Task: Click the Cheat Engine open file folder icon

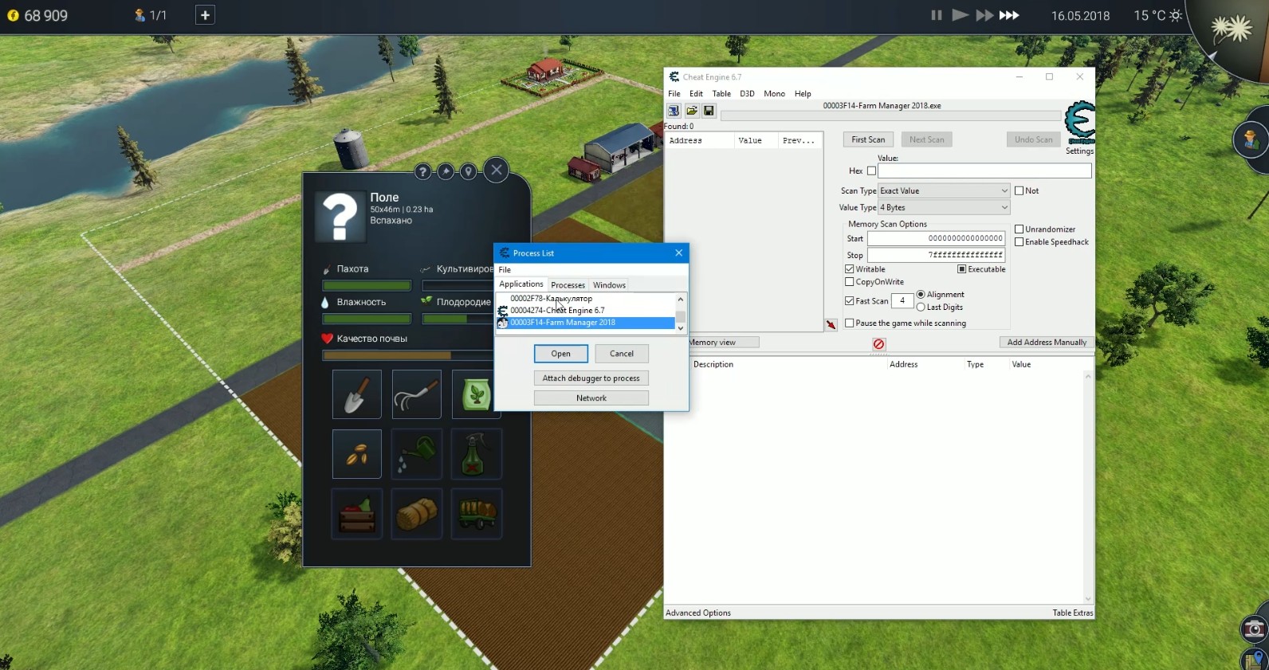Action: pos(691,111)
